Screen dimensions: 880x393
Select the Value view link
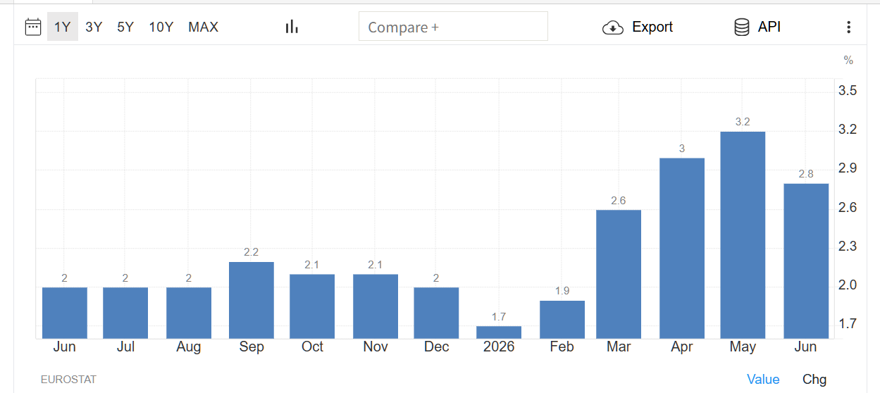[763, 379]
